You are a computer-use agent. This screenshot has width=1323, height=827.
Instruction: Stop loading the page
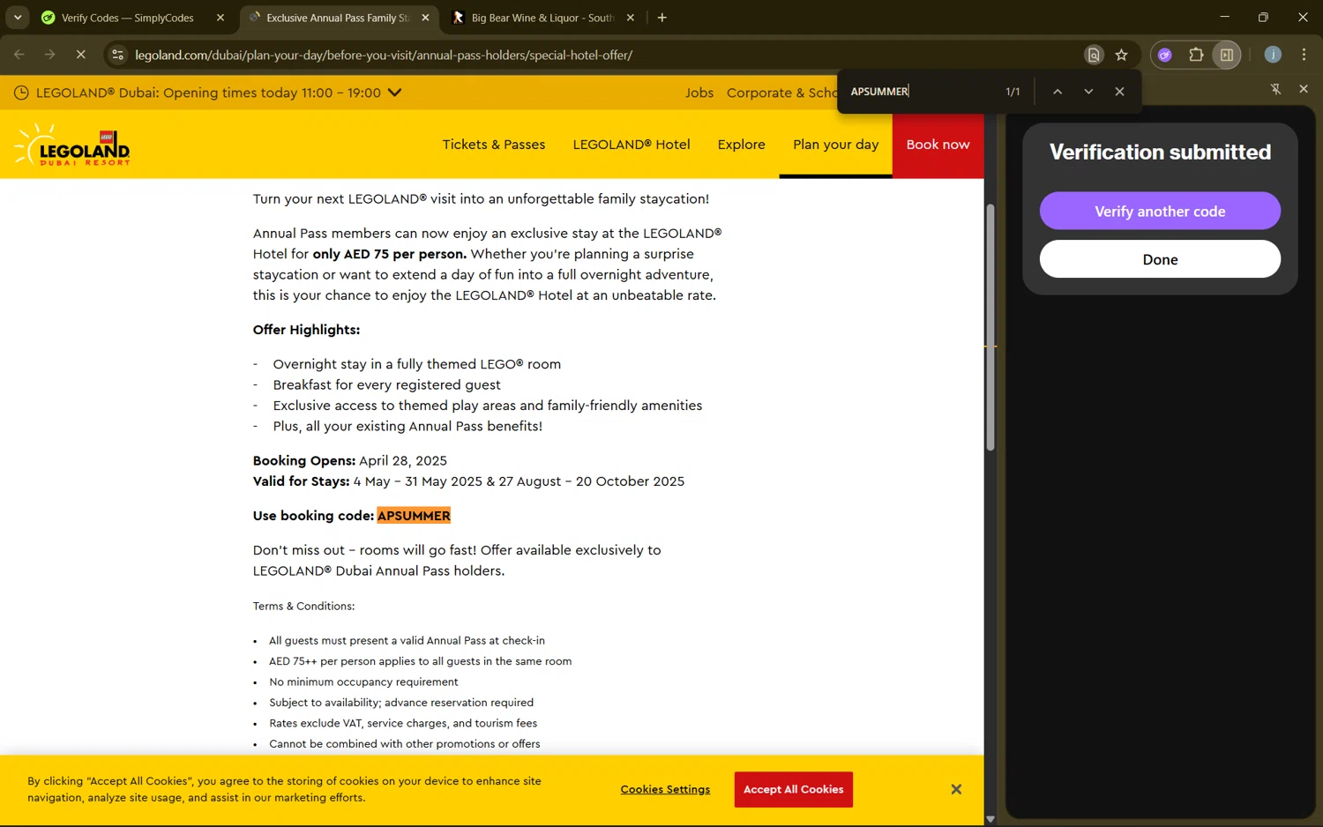pyautogui.click(x=80, y=55)
